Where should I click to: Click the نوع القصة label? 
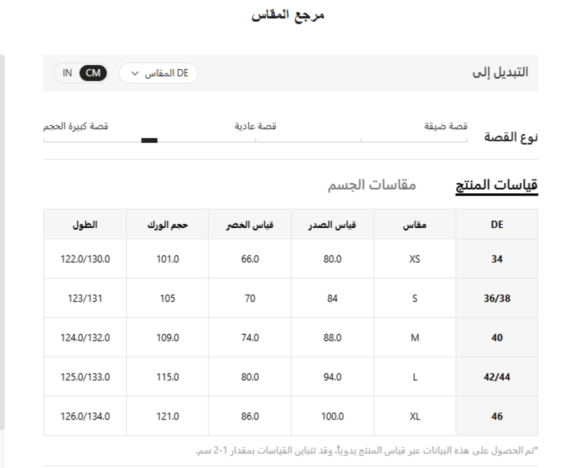pos(511,137)
